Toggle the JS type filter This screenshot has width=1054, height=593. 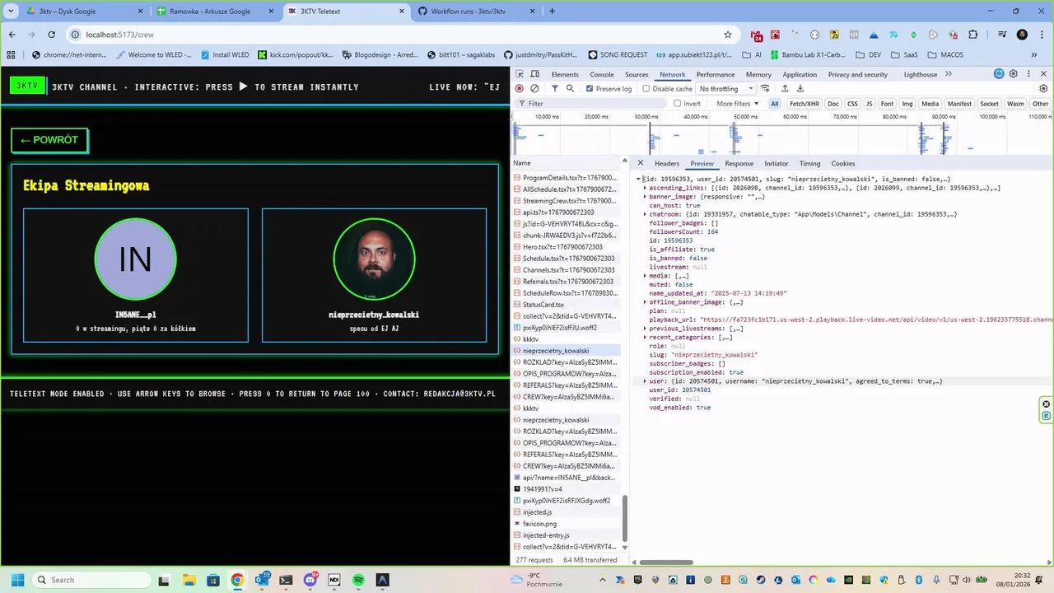point(869,104)
